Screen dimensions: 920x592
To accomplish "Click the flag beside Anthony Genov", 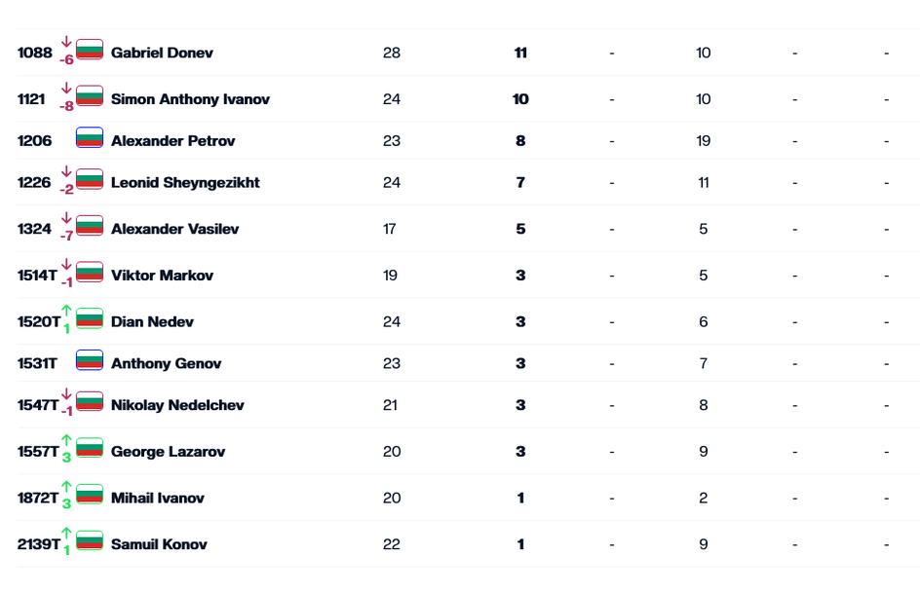I will click(x=90, y=359).
